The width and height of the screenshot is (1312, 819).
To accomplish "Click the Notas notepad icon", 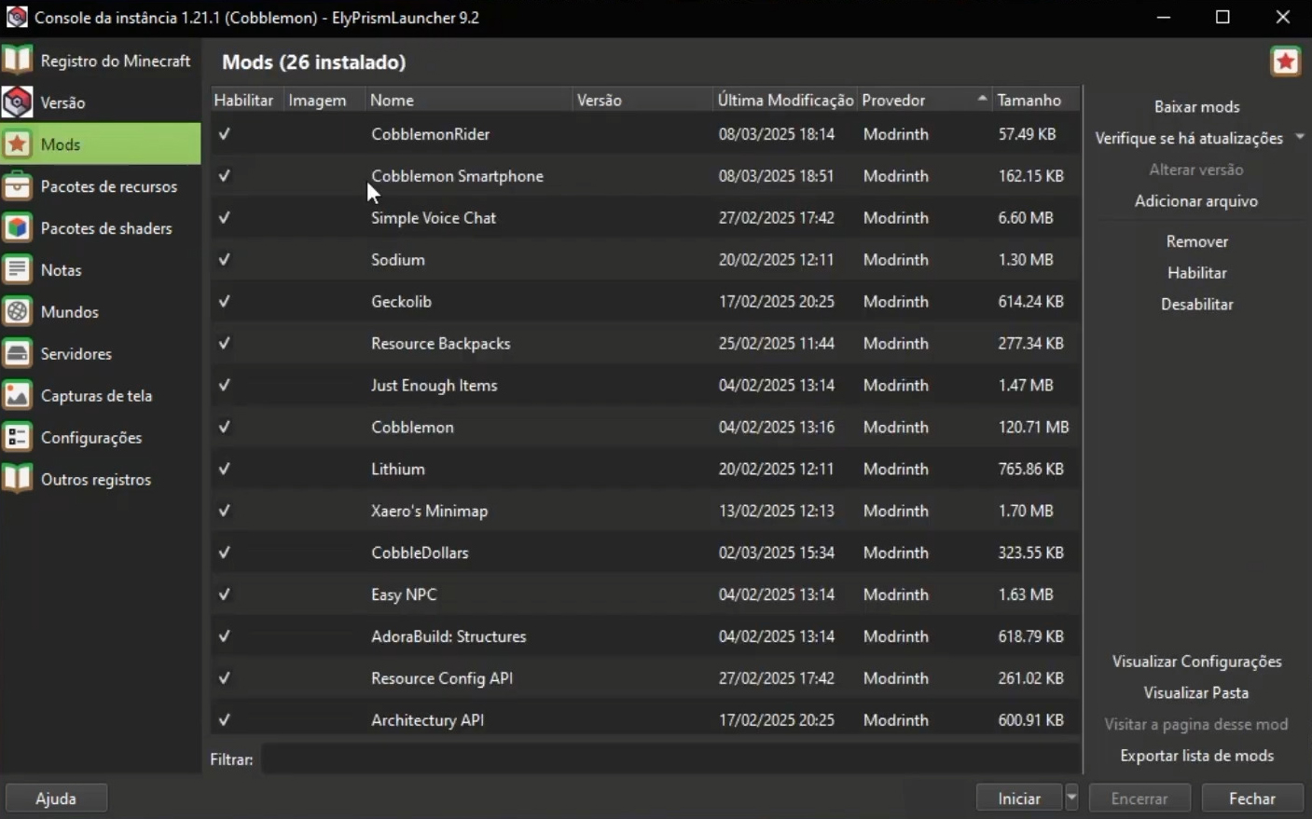I will click(x=17, y=270).
